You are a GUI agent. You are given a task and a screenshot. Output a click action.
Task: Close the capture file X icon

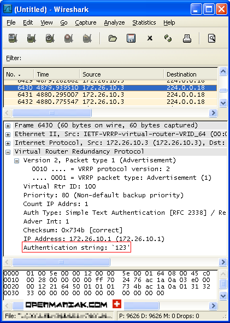[x=150, y=38]
